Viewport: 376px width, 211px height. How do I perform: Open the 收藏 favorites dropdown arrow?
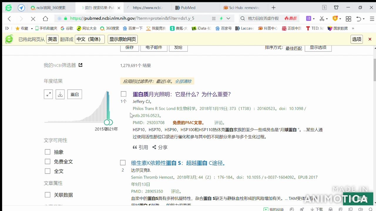32,28
